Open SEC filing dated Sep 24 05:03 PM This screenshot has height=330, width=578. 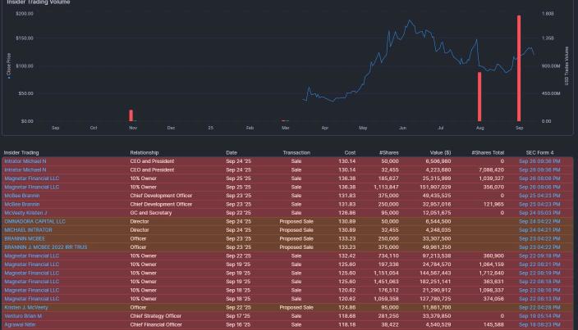pyautogui.click(x=539, y=213)
